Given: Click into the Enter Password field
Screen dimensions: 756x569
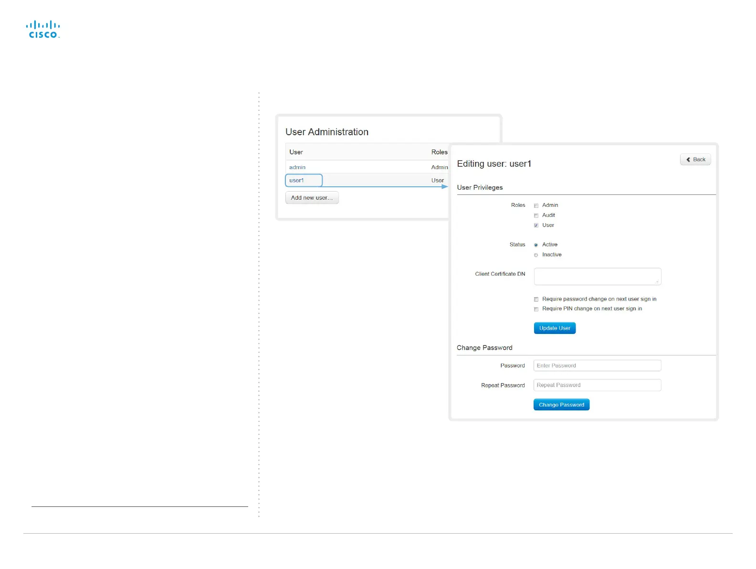Looking at the screenshot, I should click(598, 365).
